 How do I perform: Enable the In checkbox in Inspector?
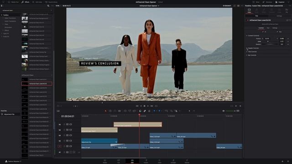[x=263, y=32]
